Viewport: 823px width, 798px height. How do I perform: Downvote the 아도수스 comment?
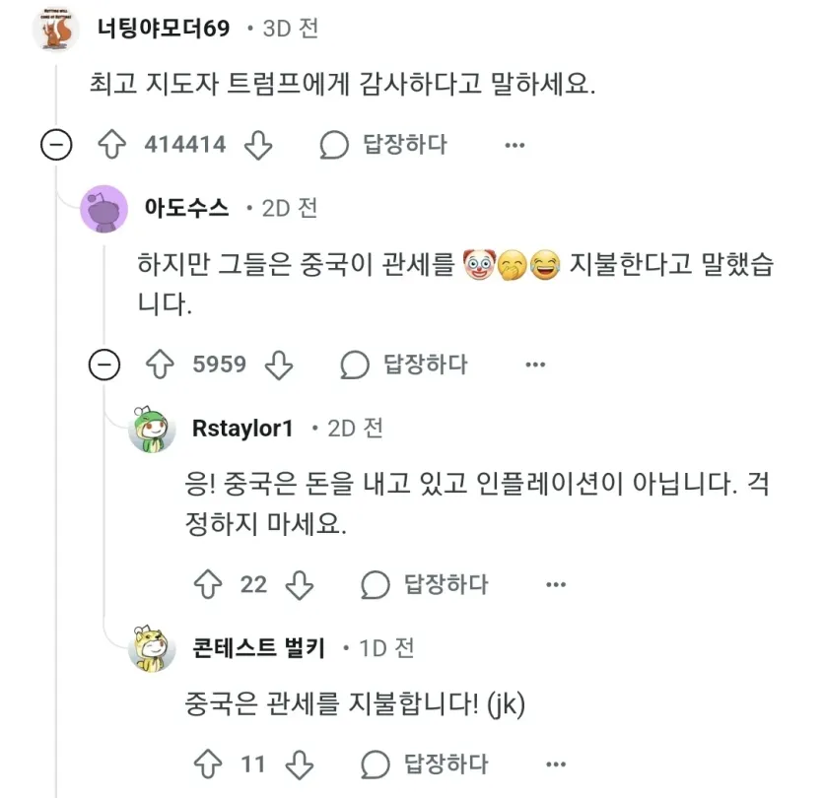click(280, 365)
